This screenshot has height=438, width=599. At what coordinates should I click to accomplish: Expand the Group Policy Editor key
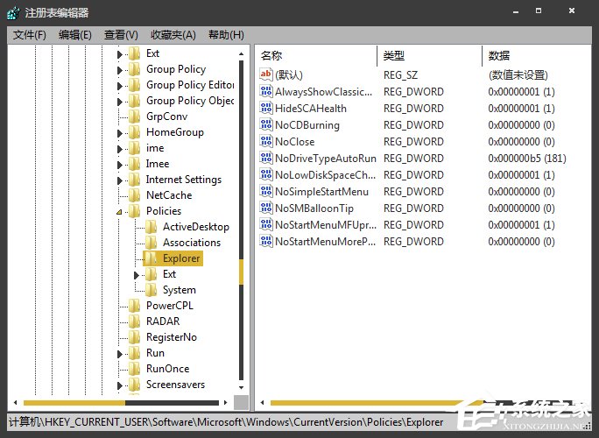click(120, 86)
